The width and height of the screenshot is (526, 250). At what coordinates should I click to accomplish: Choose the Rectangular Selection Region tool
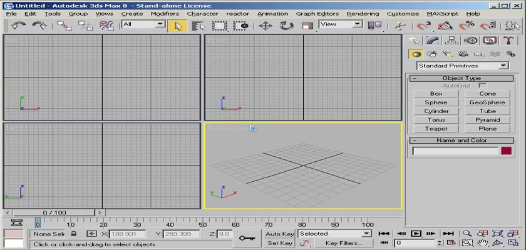(220, 26)
